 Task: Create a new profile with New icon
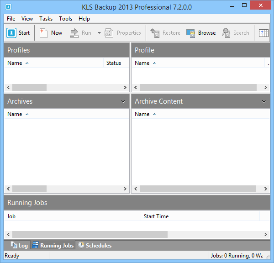point(44,33)
